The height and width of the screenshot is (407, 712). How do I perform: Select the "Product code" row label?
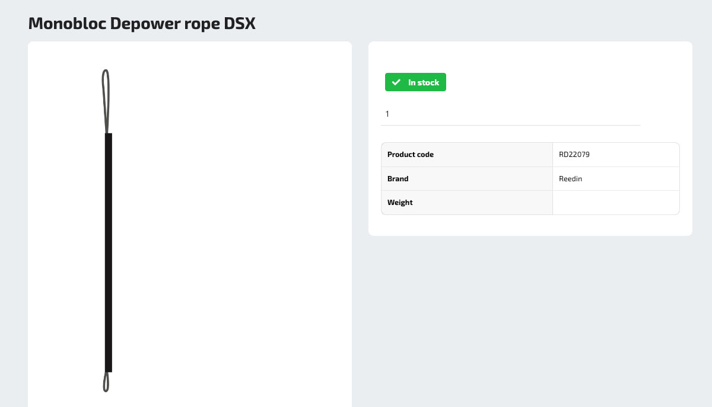[411, 155]
